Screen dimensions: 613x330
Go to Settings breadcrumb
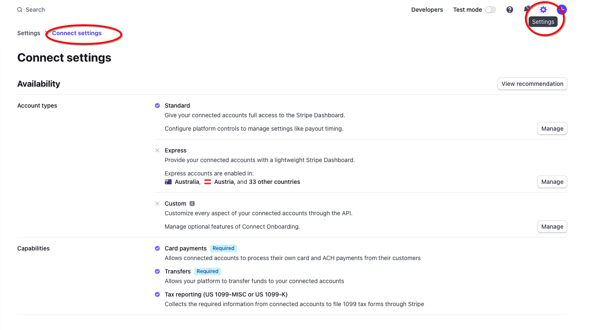pyautogui.click(x=29, y=33)
